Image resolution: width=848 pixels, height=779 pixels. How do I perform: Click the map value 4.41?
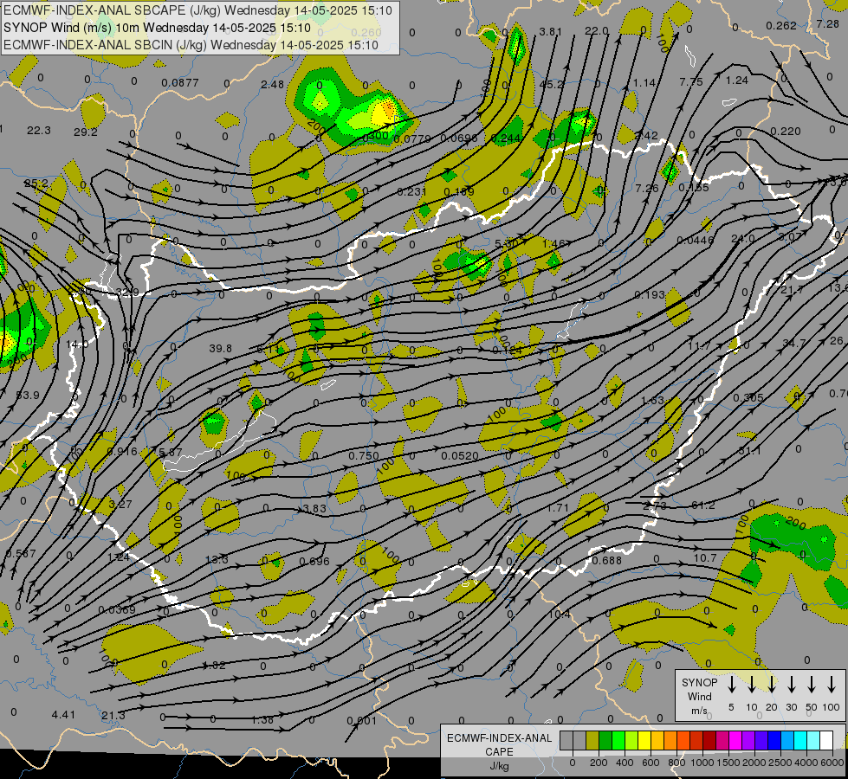click(63, 715)
